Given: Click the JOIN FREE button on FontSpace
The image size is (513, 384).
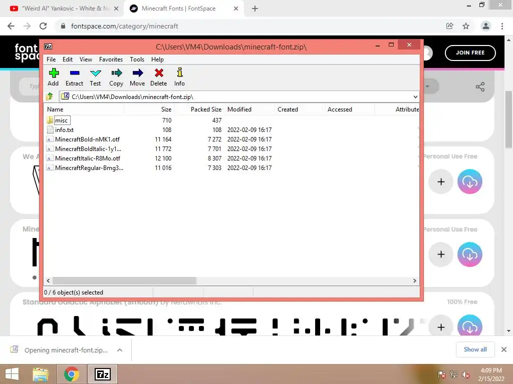Looking at the screenshot, I should (470, 52).
